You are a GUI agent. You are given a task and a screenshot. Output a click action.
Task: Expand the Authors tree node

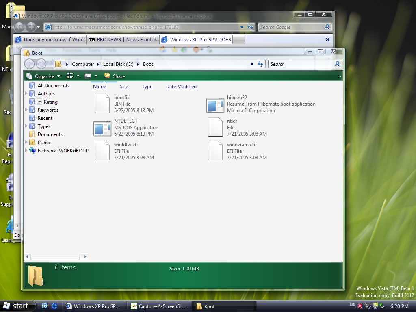coord(26,93)
